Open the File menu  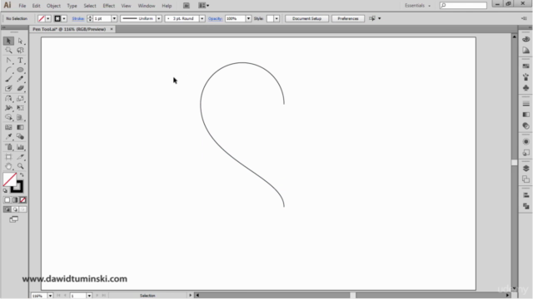(22, 6)
